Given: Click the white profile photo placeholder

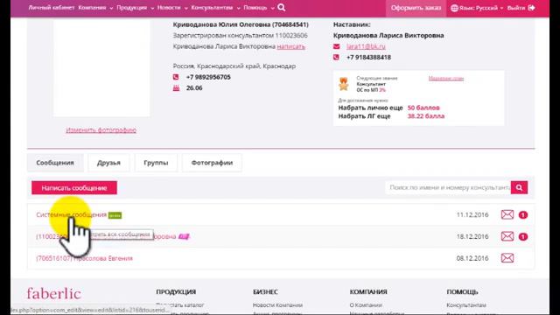Looking at the screenshot, I should click(101, 67).
